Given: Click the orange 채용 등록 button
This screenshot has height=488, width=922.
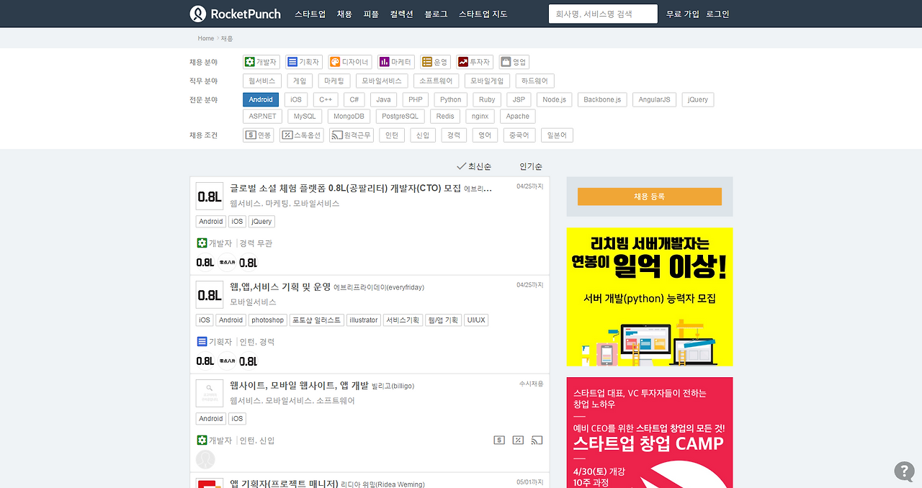Looking at the screenshot, I should [649, 196].
